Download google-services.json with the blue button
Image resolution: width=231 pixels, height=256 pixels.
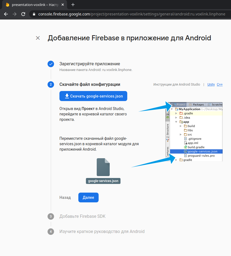tap(93, 96)
